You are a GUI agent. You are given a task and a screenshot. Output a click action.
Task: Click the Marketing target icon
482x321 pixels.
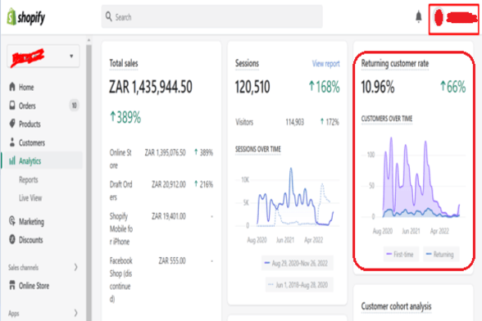(x=12, y=221)
